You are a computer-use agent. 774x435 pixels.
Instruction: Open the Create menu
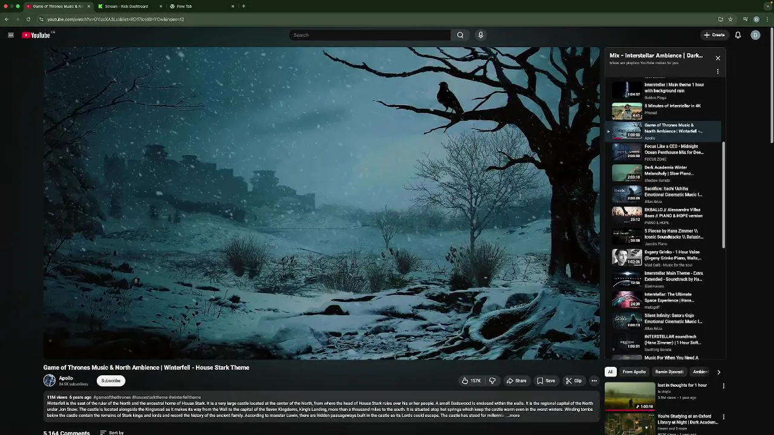click(714, 35)
